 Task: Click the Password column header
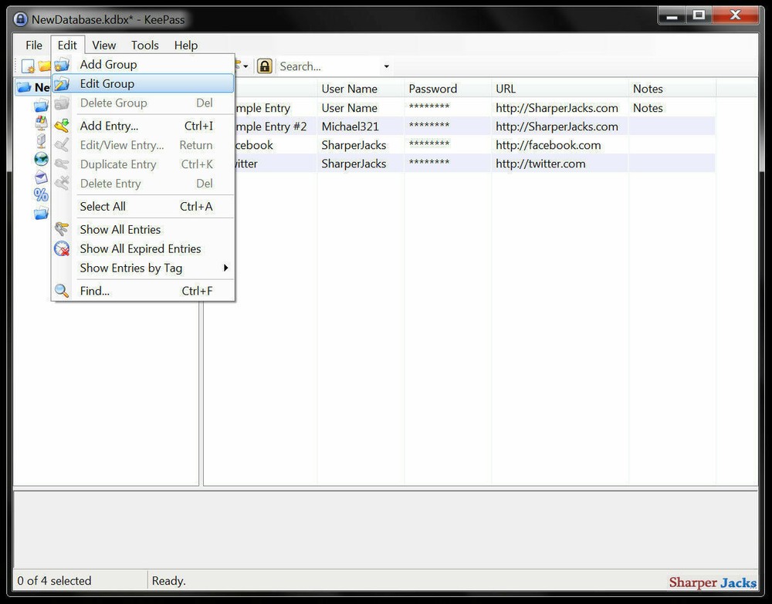[432, 88]
